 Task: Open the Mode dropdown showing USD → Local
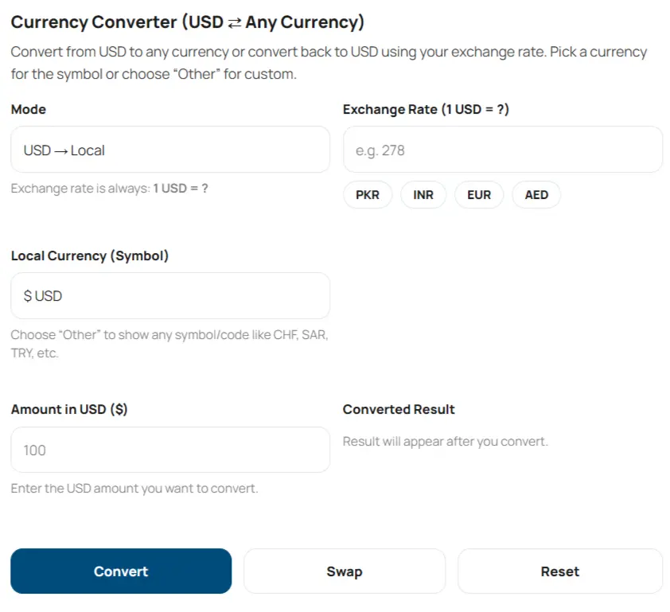coord(169,149)
